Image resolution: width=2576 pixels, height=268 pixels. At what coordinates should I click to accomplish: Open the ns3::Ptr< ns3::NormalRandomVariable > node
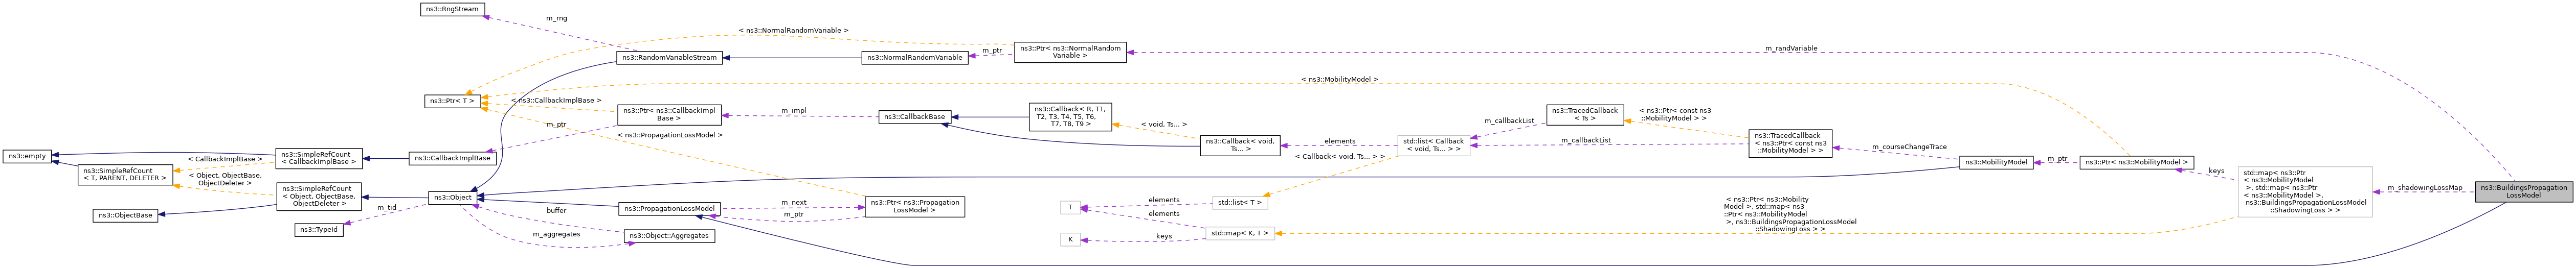(x=1070, y=52)
